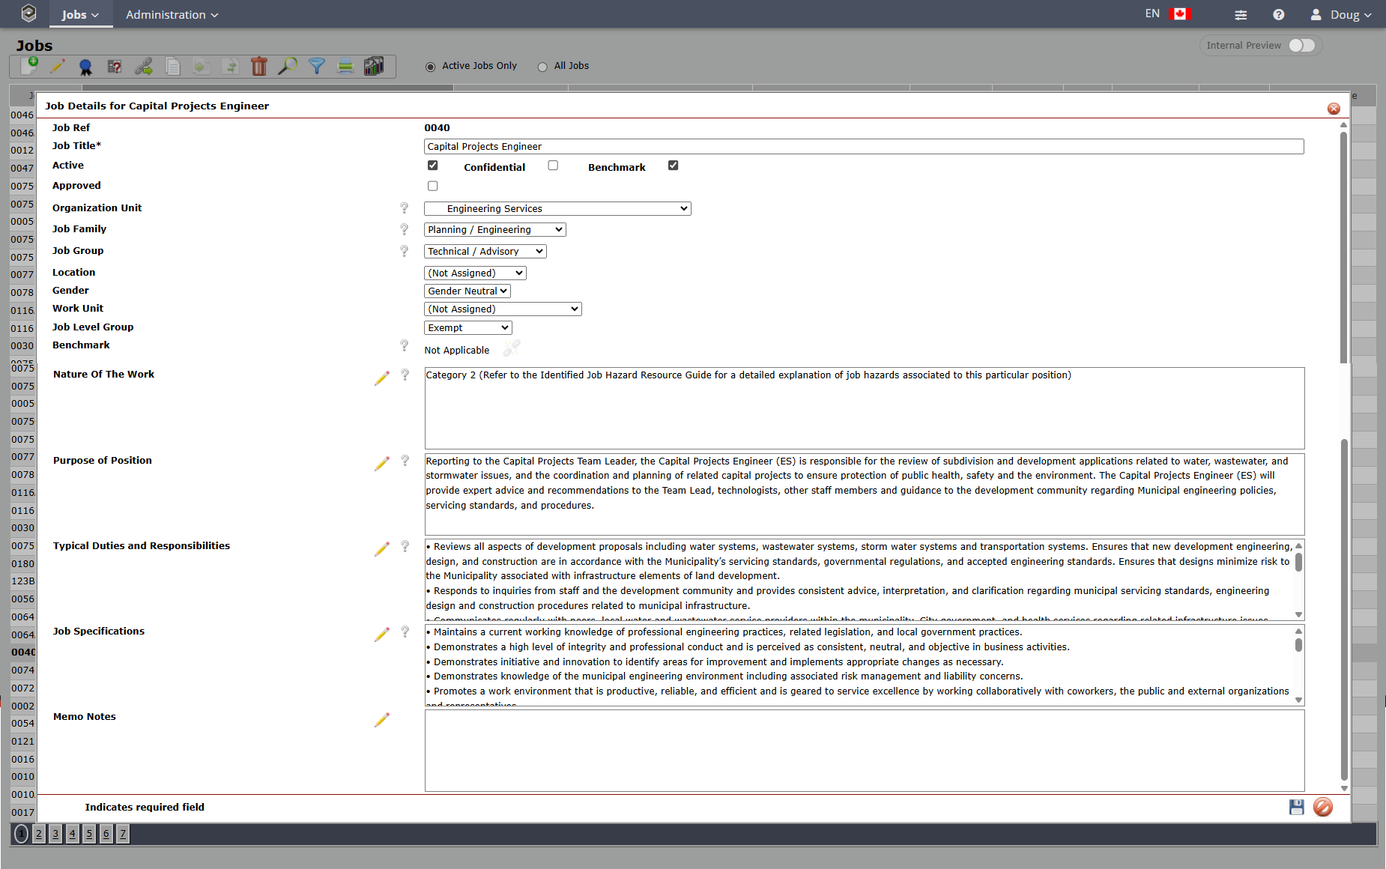This screenshot has height=869, width=1386.
Task: Tick the Approved checkbox
Action: 433,186
